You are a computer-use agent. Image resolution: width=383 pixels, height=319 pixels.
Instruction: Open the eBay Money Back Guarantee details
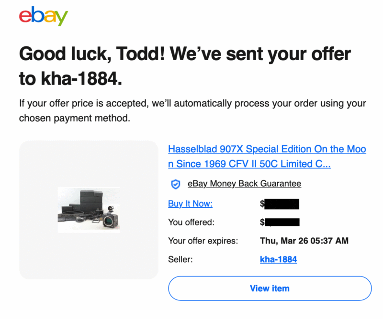(x=245, y=183)
